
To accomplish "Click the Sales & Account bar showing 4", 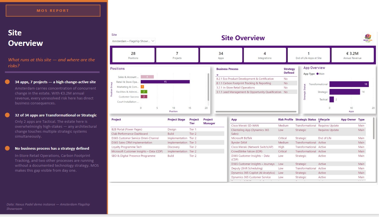I will click(x=147, y=77).
